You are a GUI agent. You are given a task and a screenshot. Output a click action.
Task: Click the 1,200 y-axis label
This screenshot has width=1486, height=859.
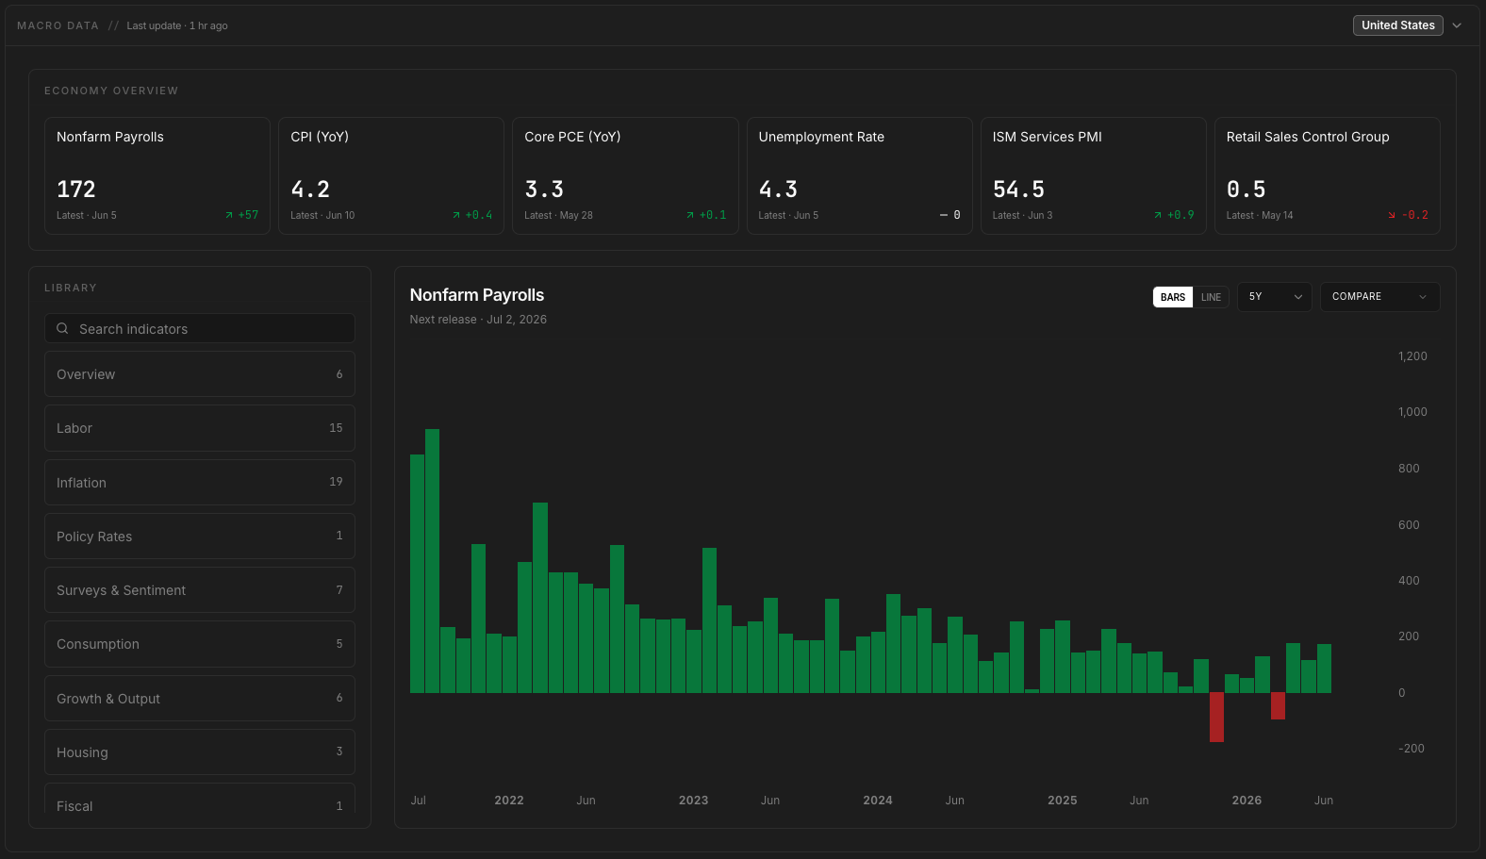pyautogui.click(x=1412, y=356)
